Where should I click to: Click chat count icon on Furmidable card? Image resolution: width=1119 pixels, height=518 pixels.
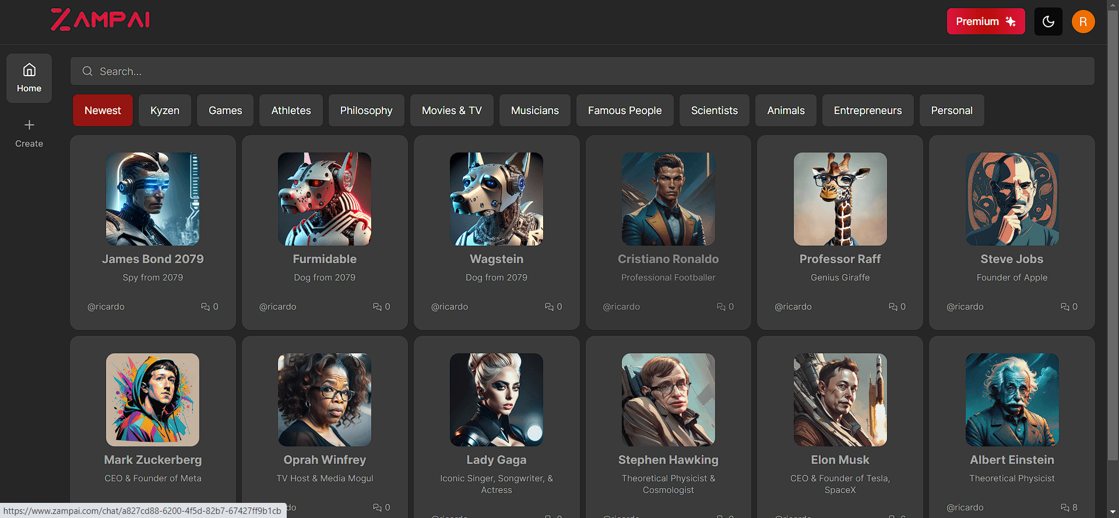click(x=377, y=307)
